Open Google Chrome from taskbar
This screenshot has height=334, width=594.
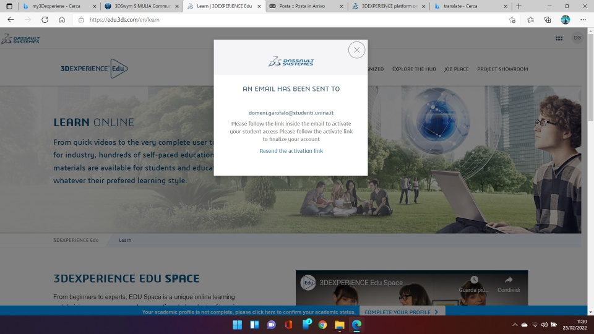click(323, 325)
